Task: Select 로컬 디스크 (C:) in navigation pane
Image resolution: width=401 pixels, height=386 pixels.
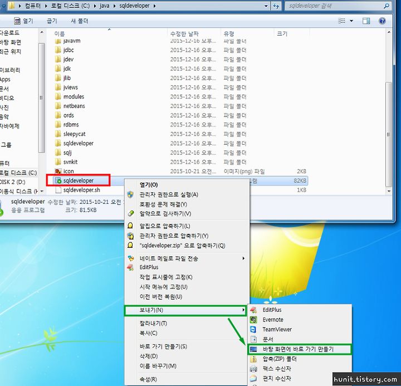Action: click(x=18, y=173)
